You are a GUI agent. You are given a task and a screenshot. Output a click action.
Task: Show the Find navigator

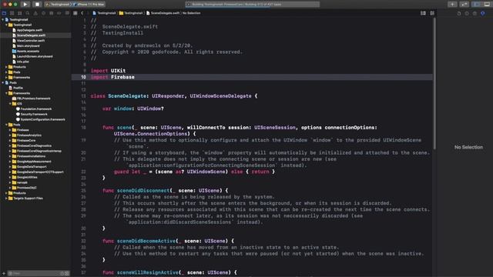[28, 13]
